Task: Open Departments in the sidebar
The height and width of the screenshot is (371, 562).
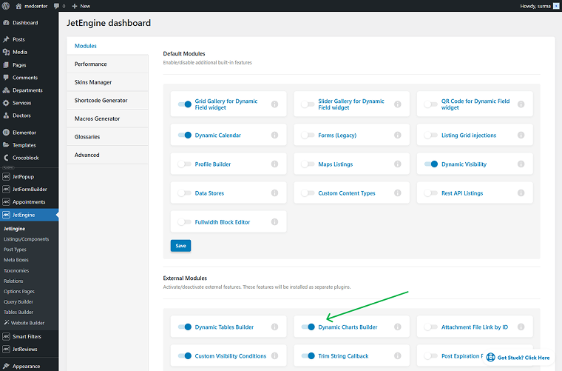Action: tap(27, 90)
